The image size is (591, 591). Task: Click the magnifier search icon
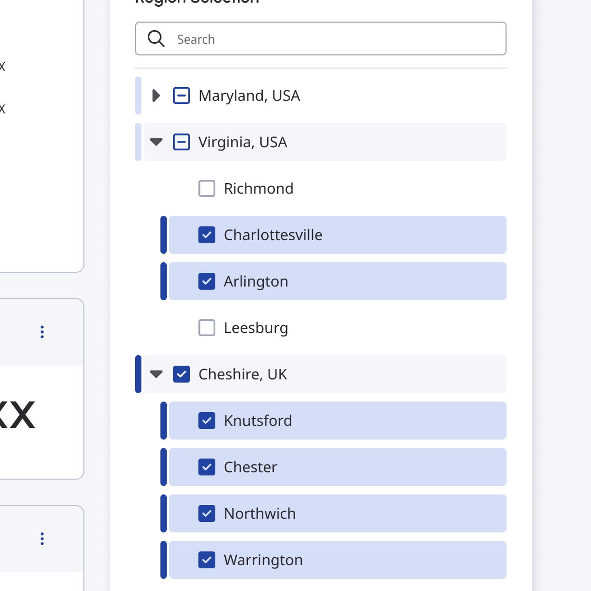156,39
